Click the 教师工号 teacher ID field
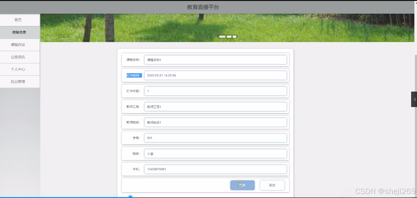The width and height of the screenshot is (417, 198). click(x=215, y=106)
